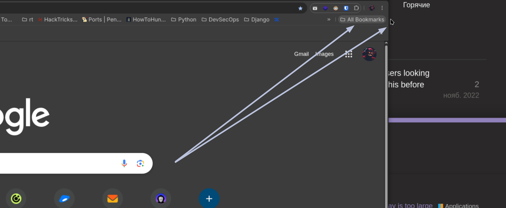Click the purple stacked-layers extension icon
Image resolution: width=506 pixels, height=208 pixels.
point(325,8)
